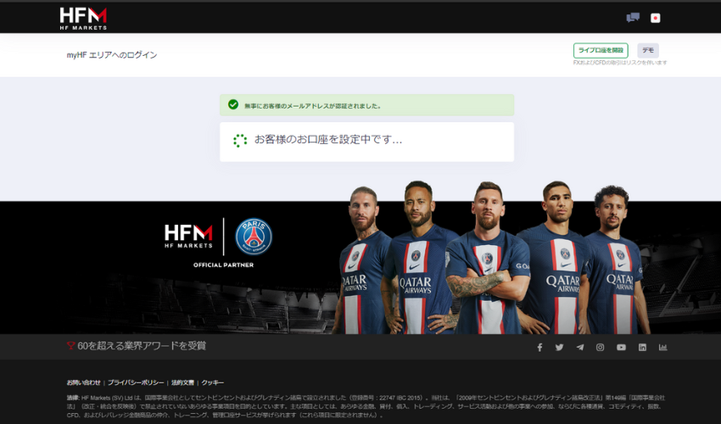Screen dimensions: 721x424
Task: Open the Telegram social icon
Action: pos(580,347)
